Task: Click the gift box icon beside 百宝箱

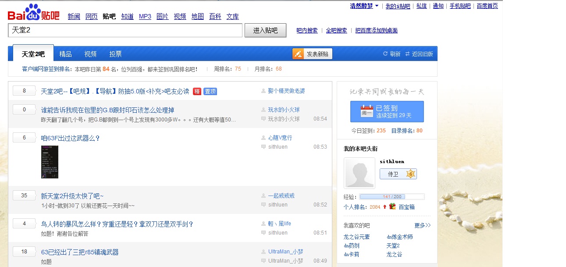Action: pyautogui.click(x=392, y=206)
